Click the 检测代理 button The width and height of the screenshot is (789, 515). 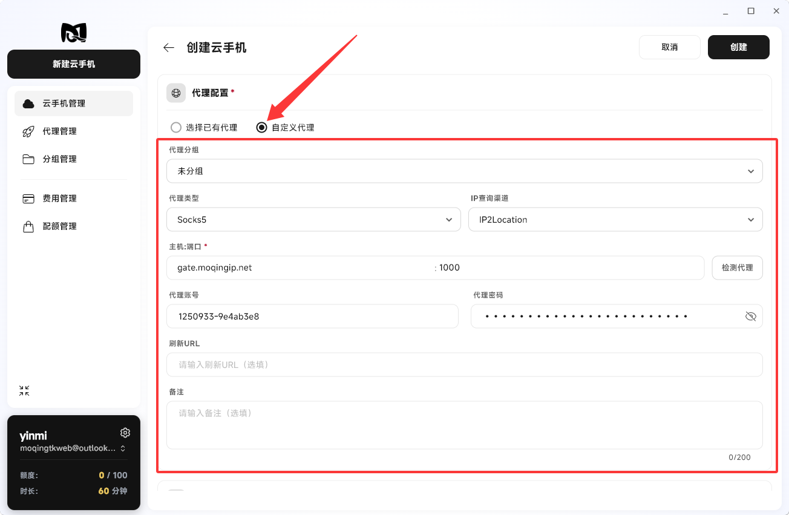(x=738, y=267)
